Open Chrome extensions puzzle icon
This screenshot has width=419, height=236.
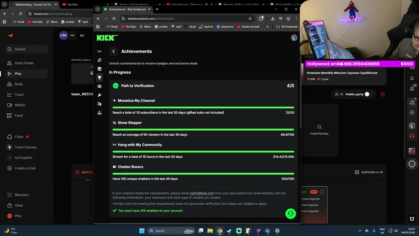(x=261, y=19)
